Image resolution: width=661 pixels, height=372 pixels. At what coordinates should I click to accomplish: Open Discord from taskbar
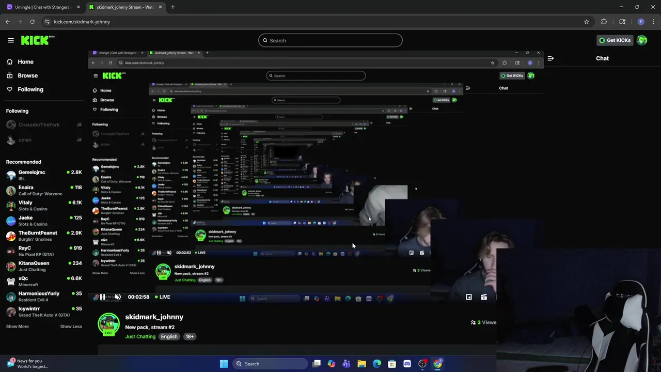click(x=407, y=364)
